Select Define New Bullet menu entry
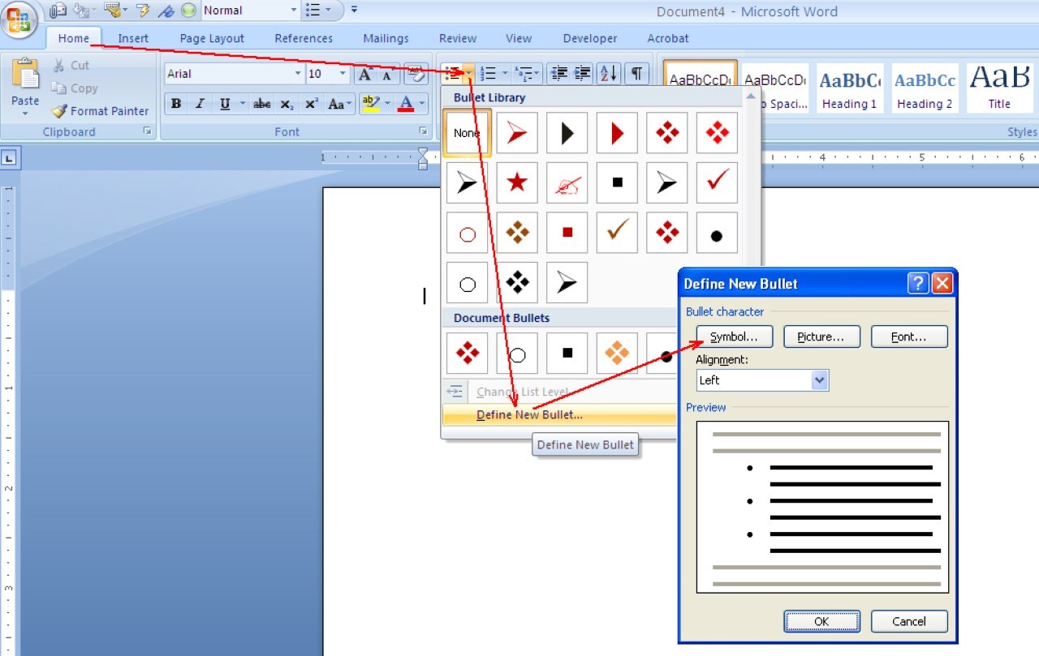This screenshot has width=1039, height=656. pyautogui.click(x=529, y=415)
